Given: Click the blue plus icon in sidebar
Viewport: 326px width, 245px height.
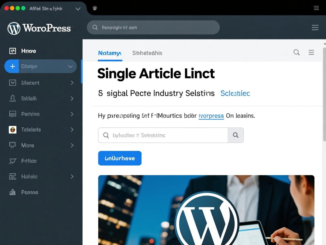Looking at the screenshot, I should click(12, 66).
